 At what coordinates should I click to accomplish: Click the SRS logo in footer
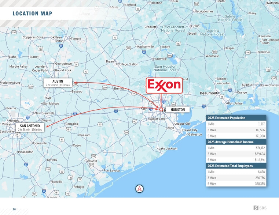(x=260, y=208)
